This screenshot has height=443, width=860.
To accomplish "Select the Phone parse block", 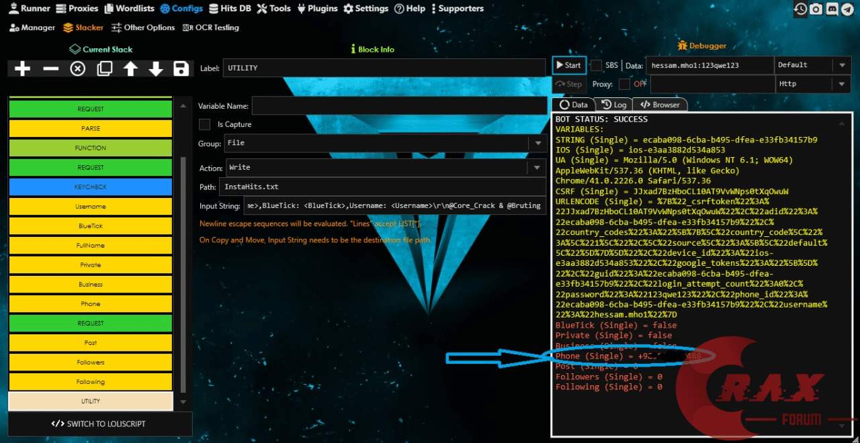I will point(90,303).
